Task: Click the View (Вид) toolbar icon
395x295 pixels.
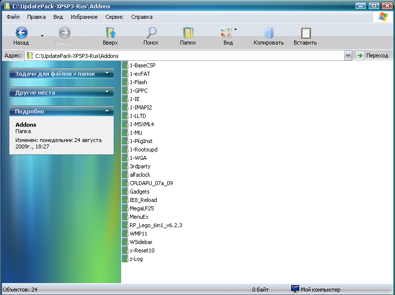Action: click(225, 33)
